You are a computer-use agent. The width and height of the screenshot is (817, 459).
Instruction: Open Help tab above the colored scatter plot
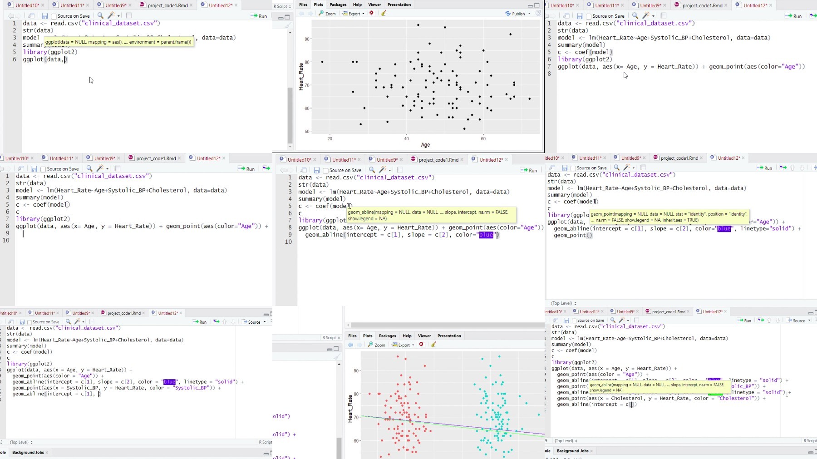click(x=407, y=336)
